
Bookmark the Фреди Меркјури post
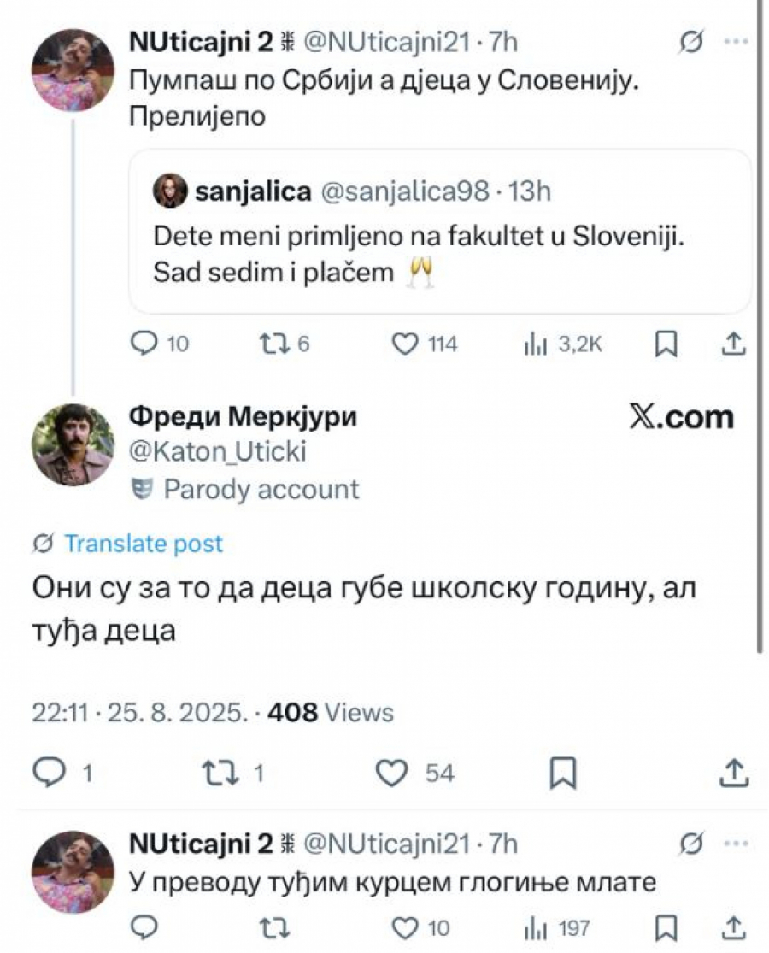tap(563, 774)
